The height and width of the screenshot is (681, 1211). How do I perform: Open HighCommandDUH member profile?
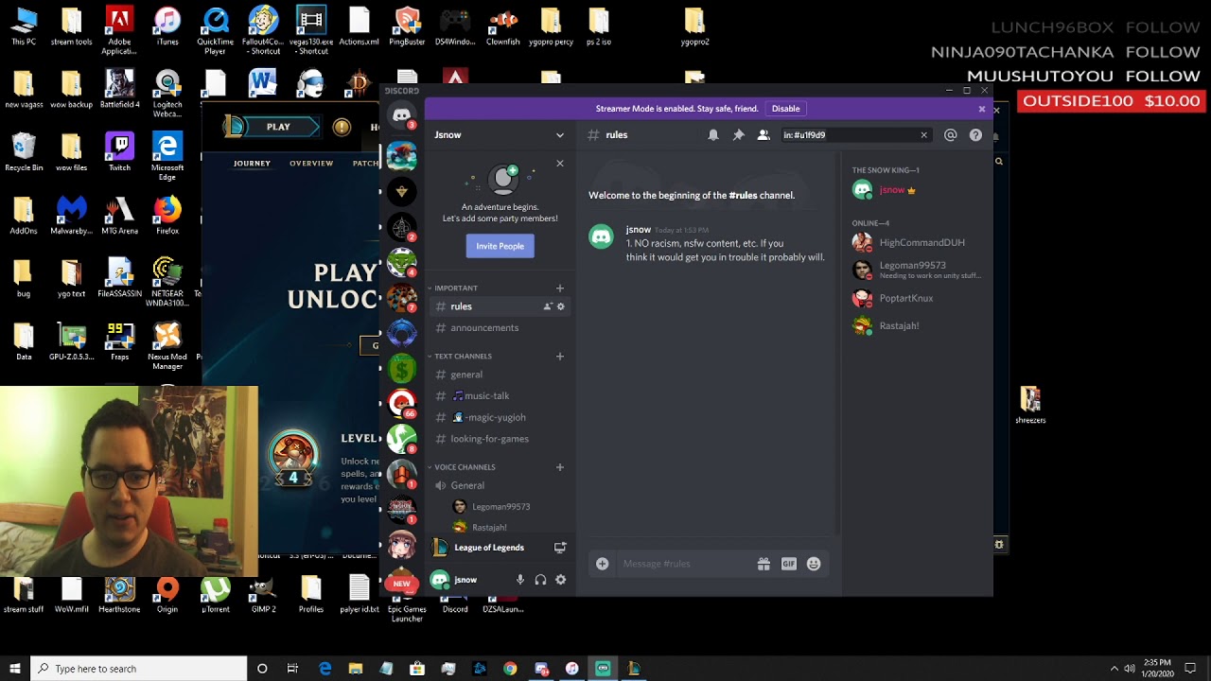pos(918,243)
